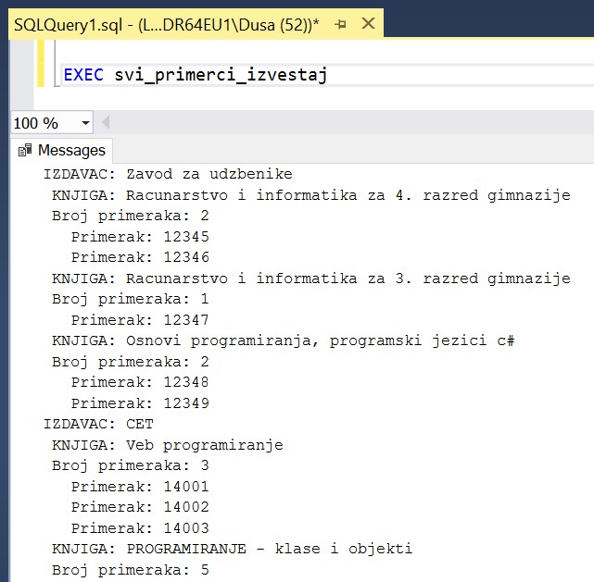594x582 pixels.
Task: Click the 'Osnovi programiranja' book line
Action: pos(283,341)
